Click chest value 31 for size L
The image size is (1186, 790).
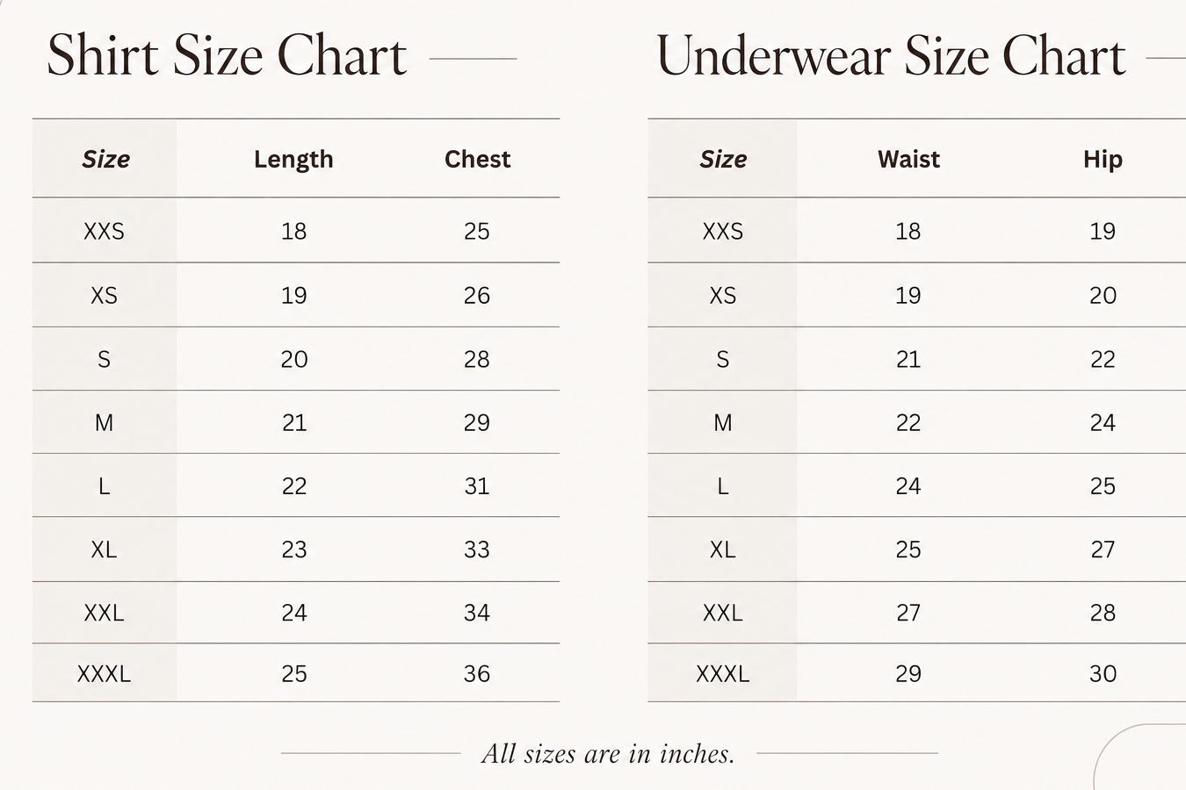(x=477, y=485)
